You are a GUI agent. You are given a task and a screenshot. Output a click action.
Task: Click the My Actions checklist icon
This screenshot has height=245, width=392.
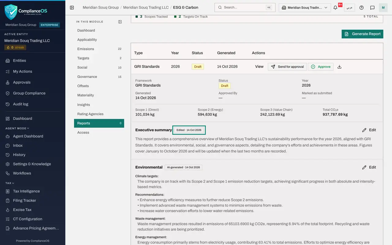[x=8, y=71]
